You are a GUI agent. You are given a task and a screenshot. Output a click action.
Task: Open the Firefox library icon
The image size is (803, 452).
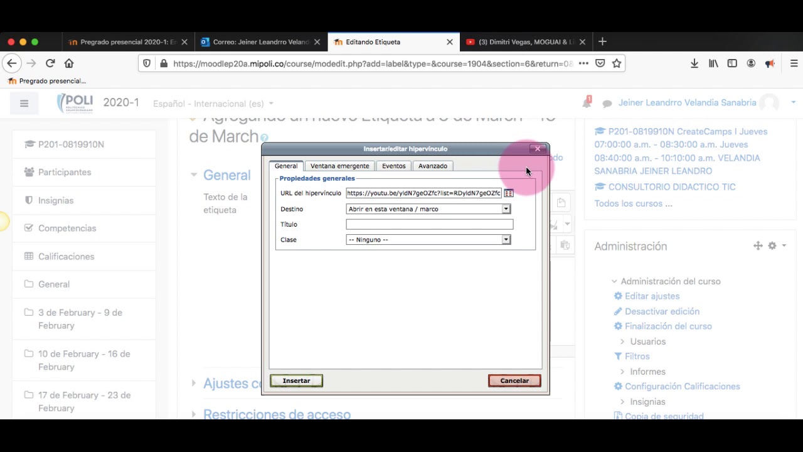pos(713,63)
